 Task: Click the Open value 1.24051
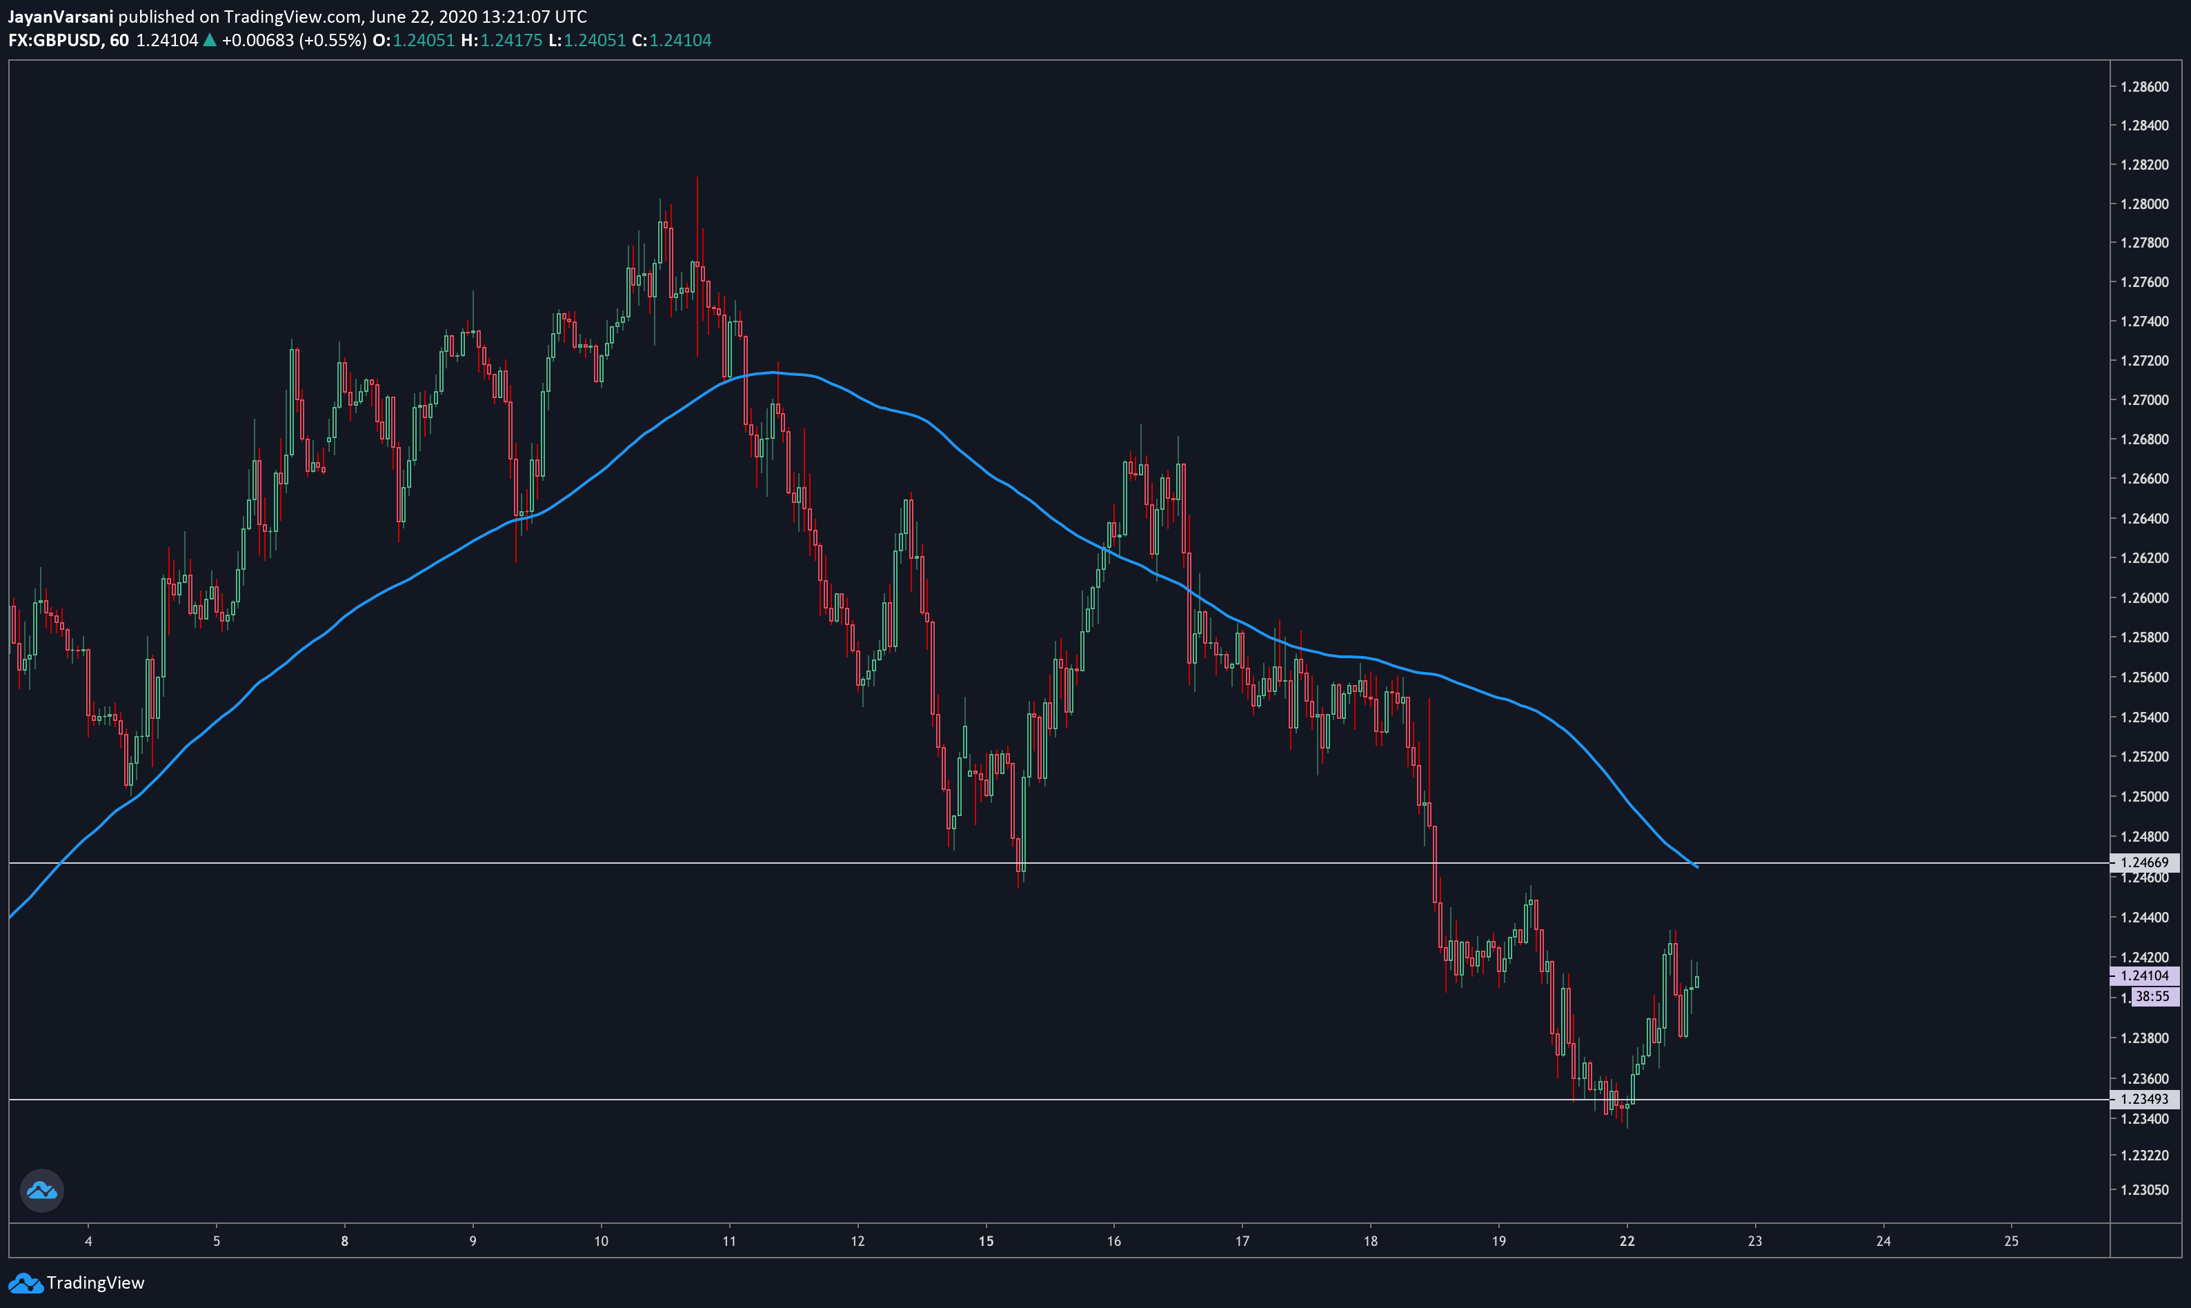pyautogui.click(x=423, y=41)
